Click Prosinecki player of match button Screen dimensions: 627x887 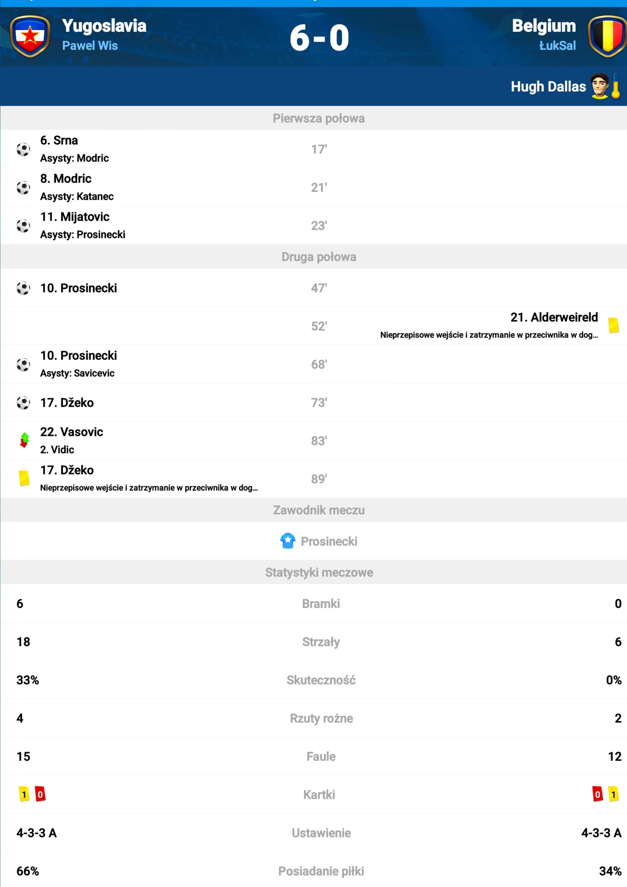point(313,541)
